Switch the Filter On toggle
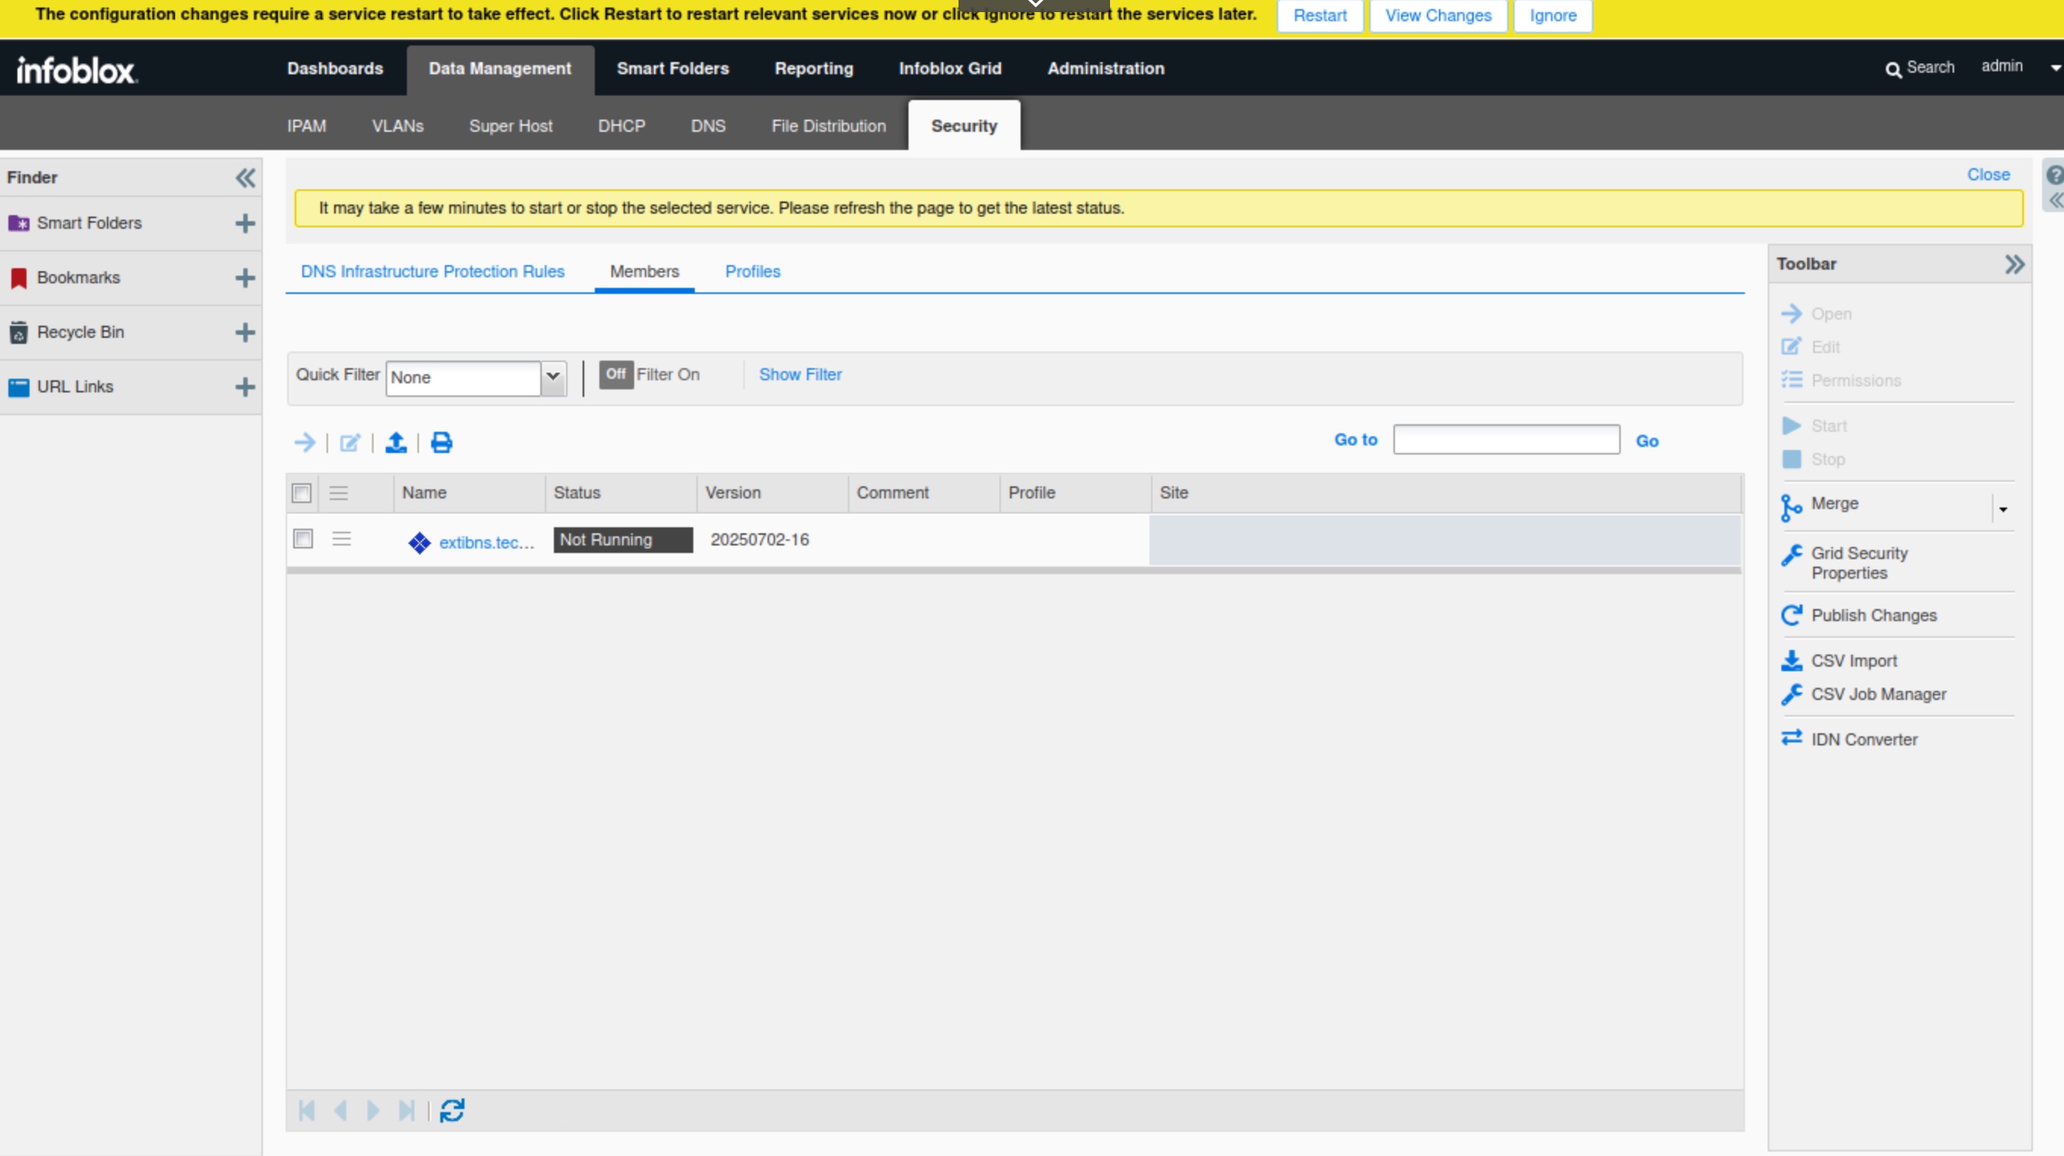The width and height of the screenshot is (2064, 1156). [615, 374]
